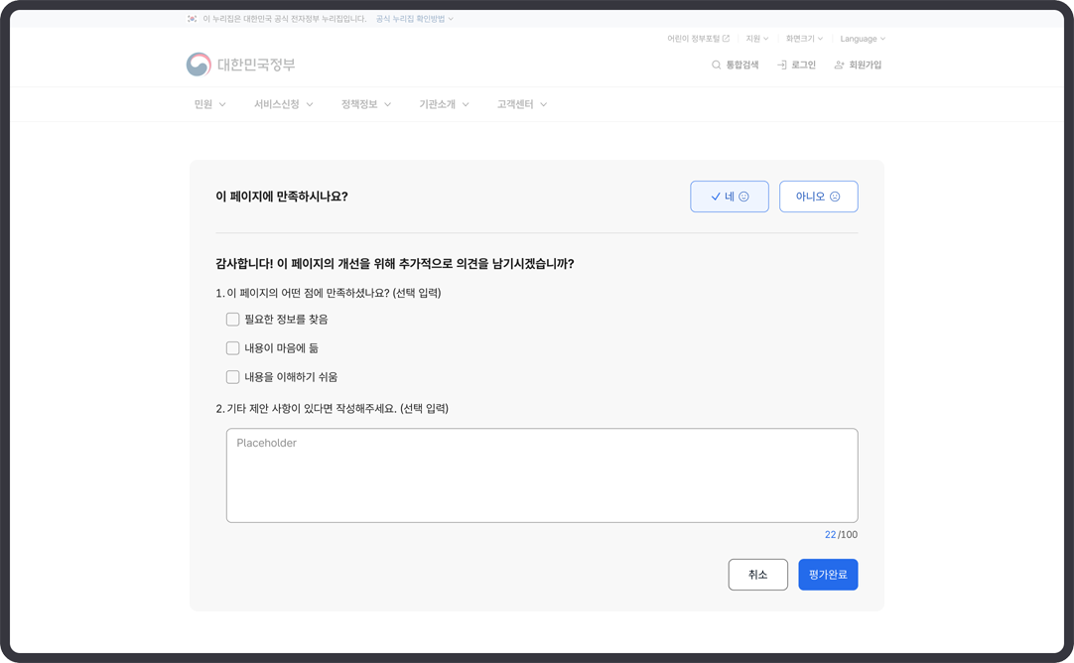
Task: Click the 회원가입 user icon
Action: pyautogui.click(x=839, y=66)
